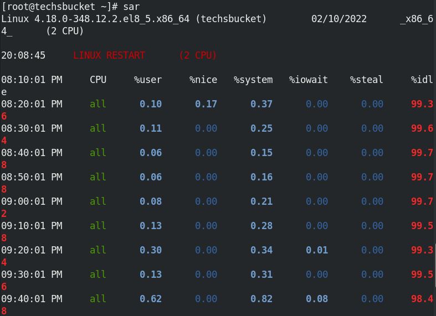The image size is (436, 316).
Task: Click %system value 0.25
Action: coord(261,128)
